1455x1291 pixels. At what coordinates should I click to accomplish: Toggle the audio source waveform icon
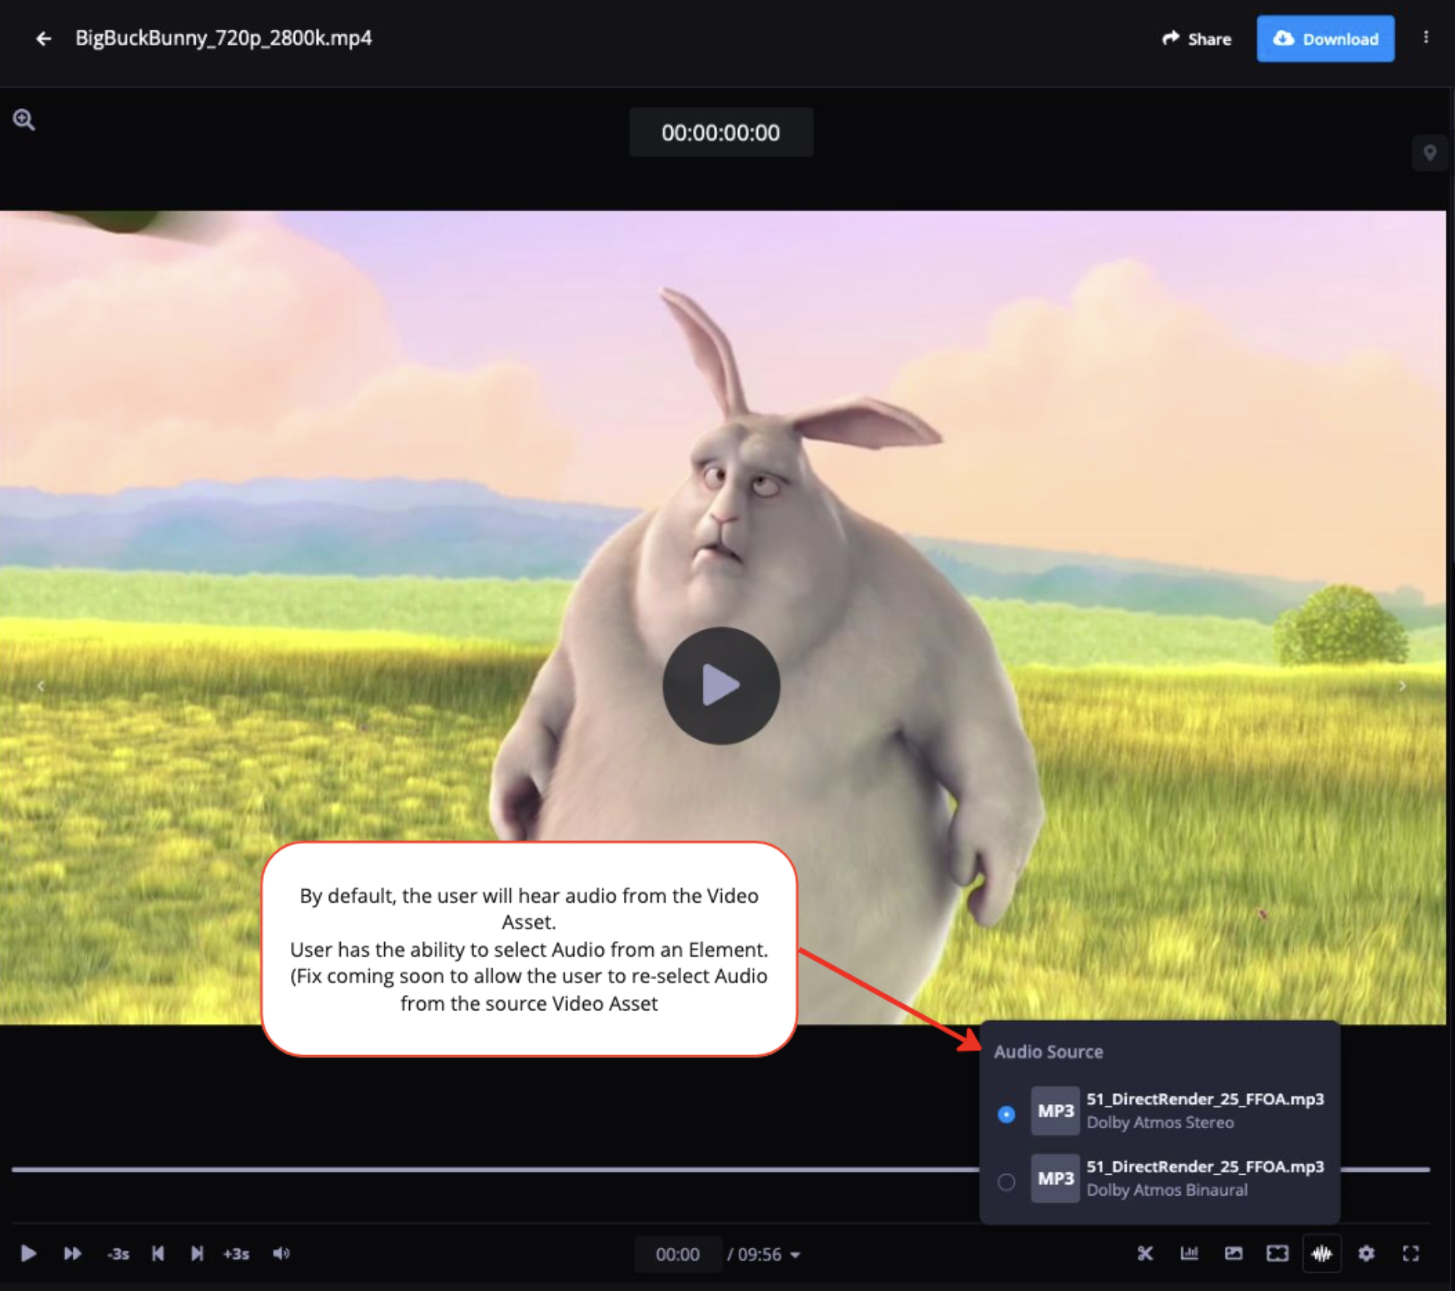pos(1322,1253)
